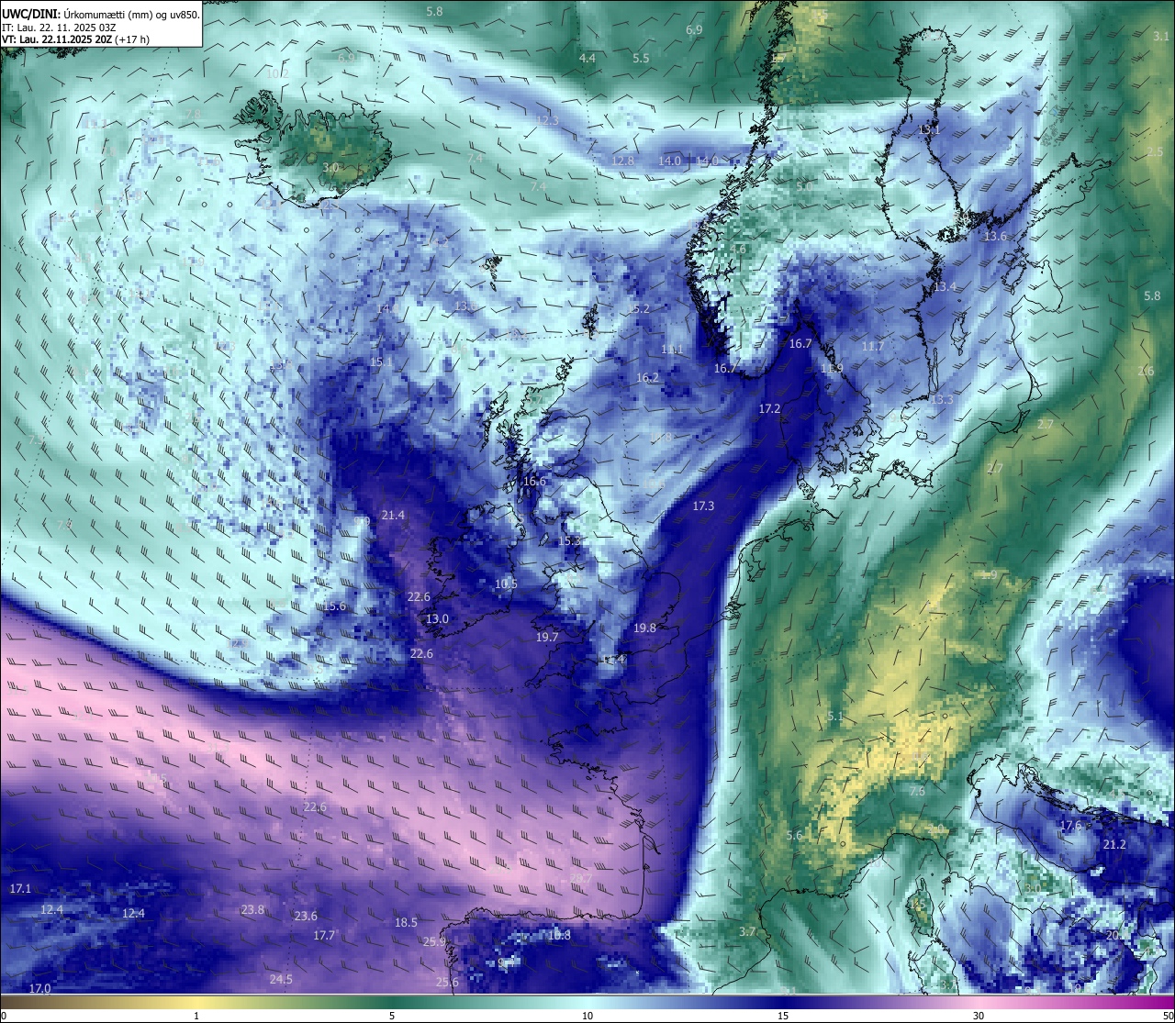Click the 17.3 value over the North Sea
The width and height of the screenshot is (1175, 1023).
tap(703, 506)
